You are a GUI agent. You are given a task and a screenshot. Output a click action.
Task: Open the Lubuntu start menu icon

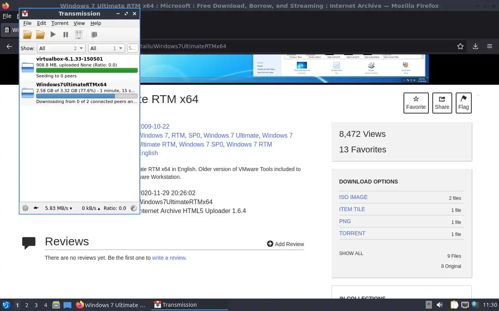click(x=6, y=305)
